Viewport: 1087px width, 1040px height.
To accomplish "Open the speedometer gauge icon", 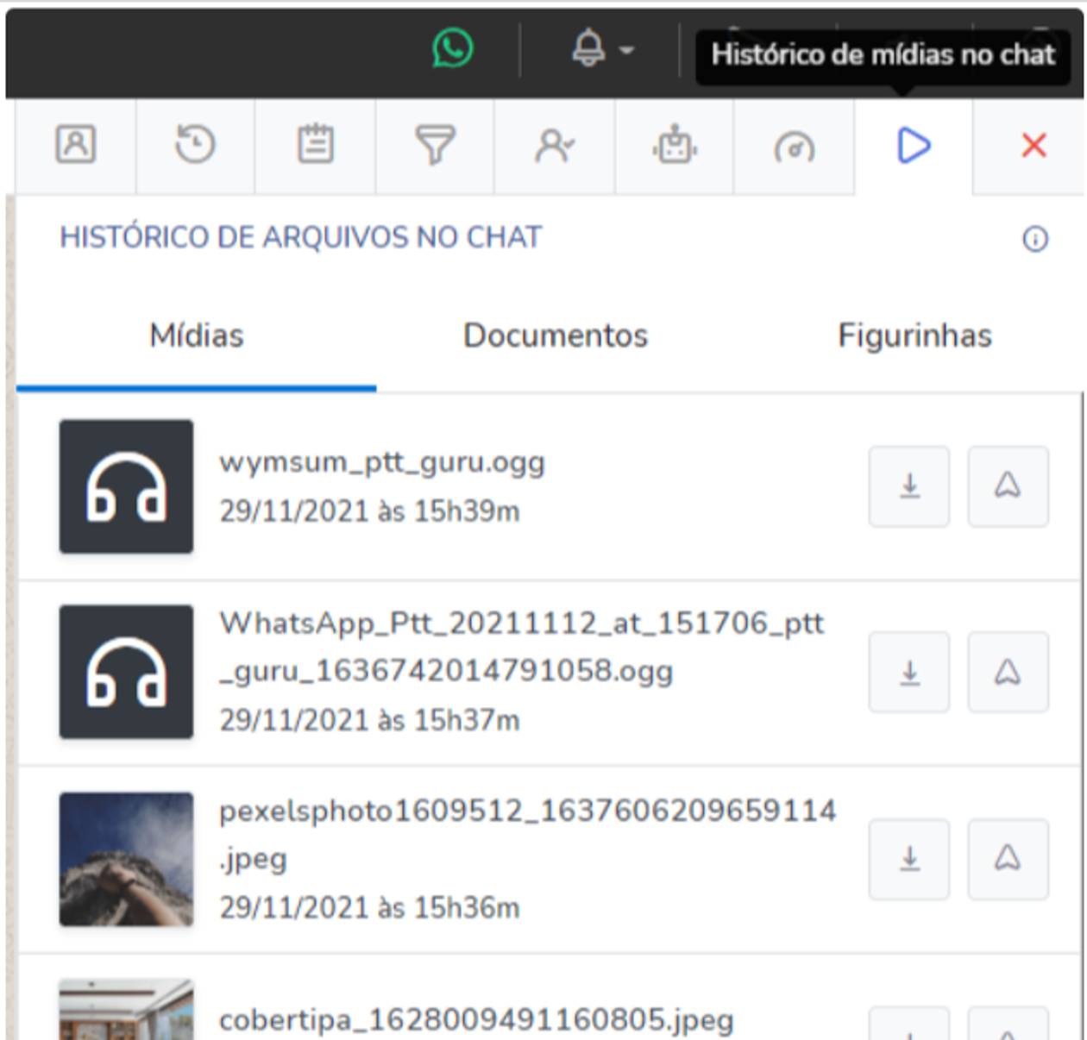I will pyautogui.click(x=794, y=147).
